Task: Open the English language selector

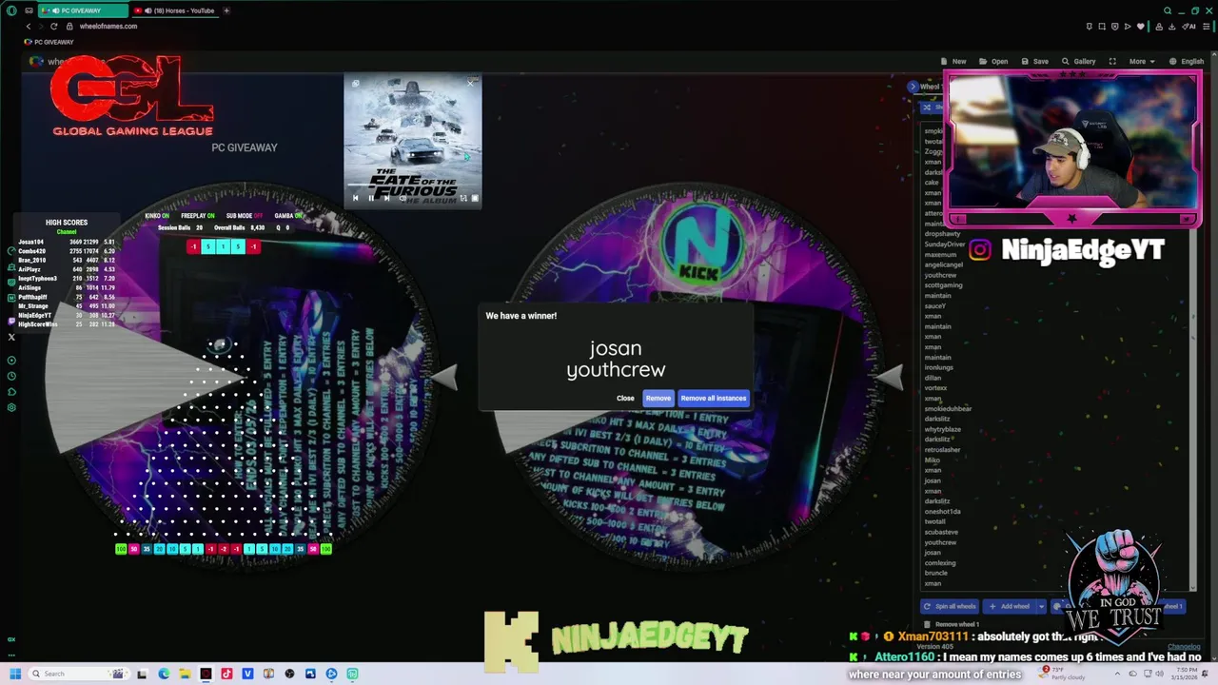Action: 1187,61
